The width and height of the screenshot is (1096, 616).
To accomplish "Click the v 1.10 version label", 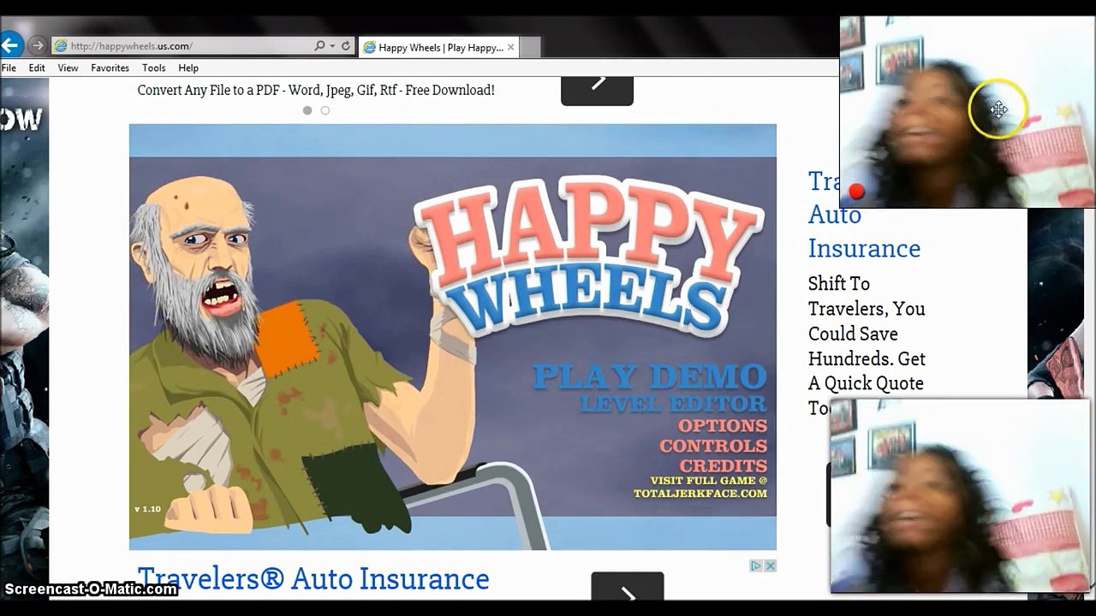I will pyautogui.click(x=147, y=509).
